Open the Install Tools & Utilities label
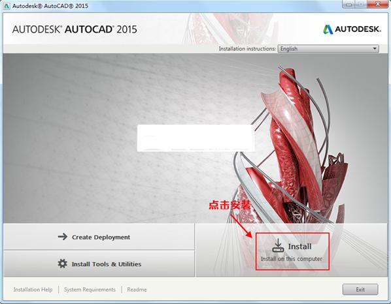Image resolution: width=391 pixels, height=304 pixels. pyautogui.click(x=107, y=264)
